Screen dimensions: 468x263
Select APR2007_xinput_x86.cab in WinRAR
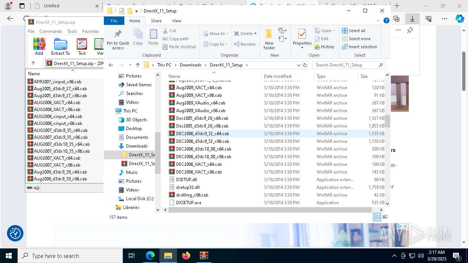pyautogui.click(x=57, y=82)
